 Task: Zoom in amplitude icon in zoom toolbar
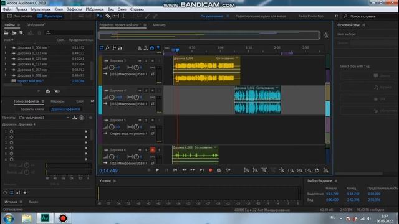[247, 170]
